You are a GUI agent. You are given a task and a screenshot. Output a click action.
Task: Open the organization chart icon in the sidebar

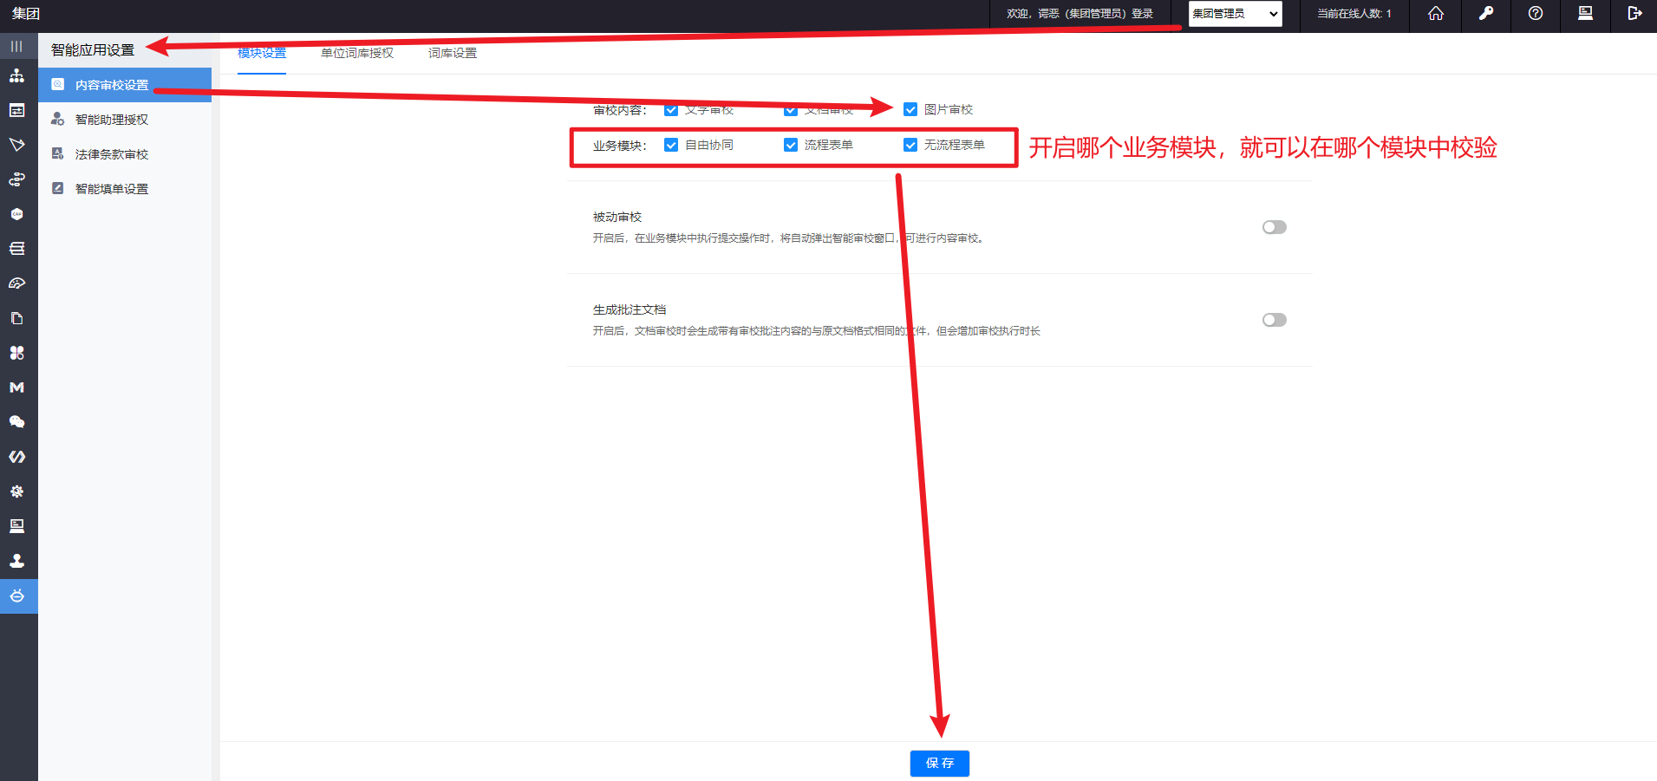16,76
